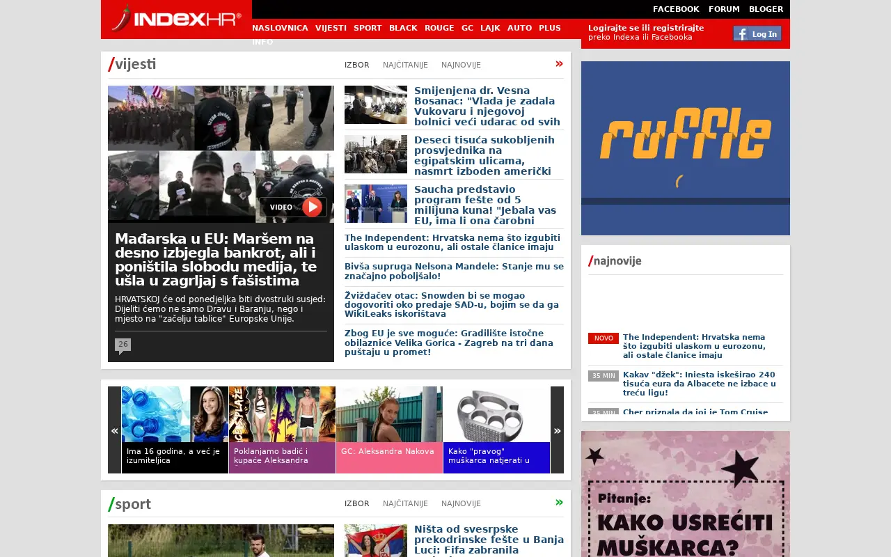Image resolution: width=891 pixels, height=557 pixels.
Task: Open the Egypt protesters article thumbnail
Action: point(376,154)
